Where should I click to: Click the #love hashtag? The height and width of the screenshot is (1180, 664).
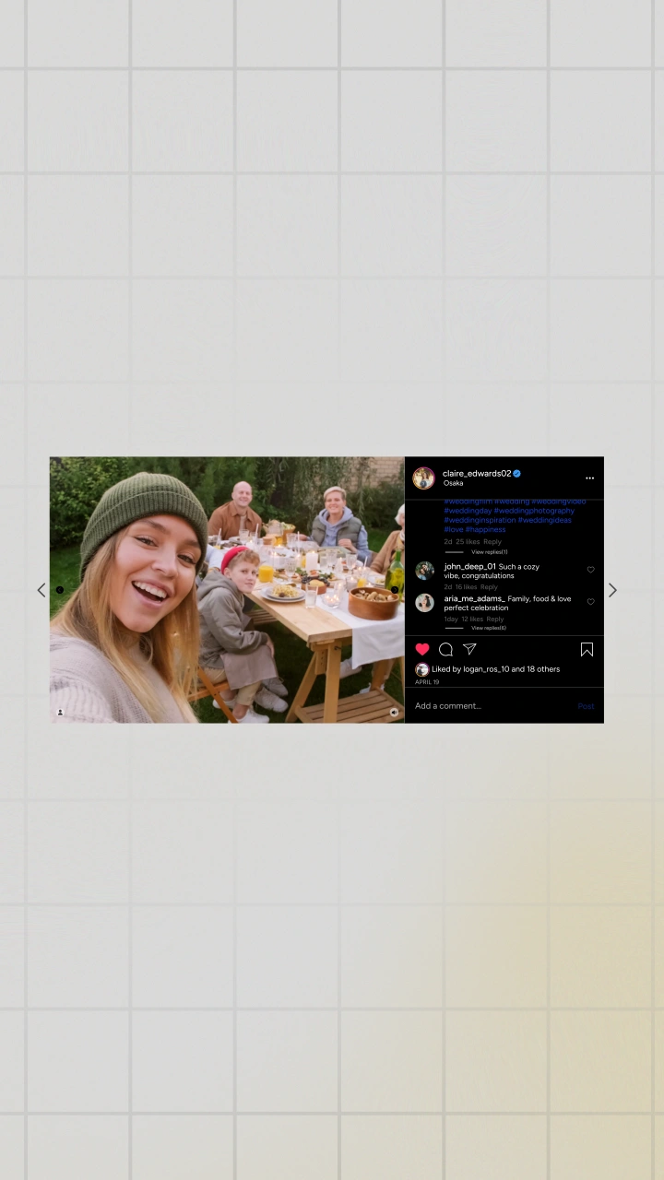click(454, 530)
